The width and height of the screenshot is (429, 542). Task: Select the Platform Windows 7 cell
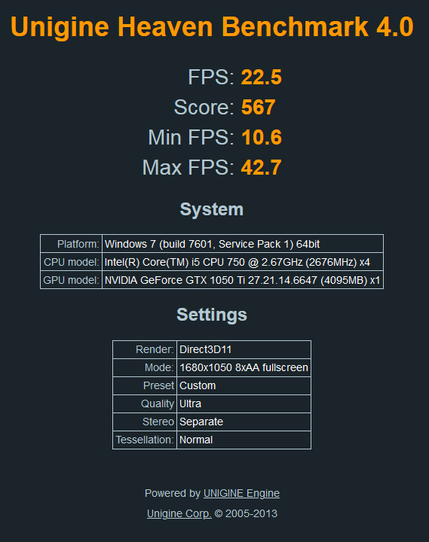(243, 244)
